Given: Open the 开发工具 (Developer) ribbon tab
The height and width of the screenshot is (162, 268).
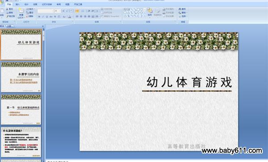Looking at the screenshot, I should pyautogui.click(x=78, y=4).
